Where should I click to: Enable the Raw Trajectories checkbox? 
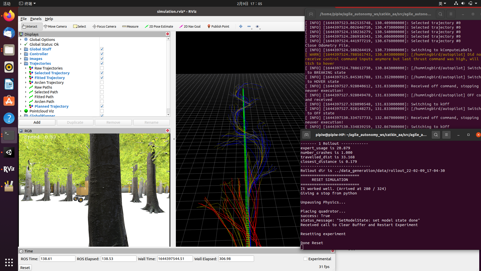pyautogui.click(x=102, y=68)
